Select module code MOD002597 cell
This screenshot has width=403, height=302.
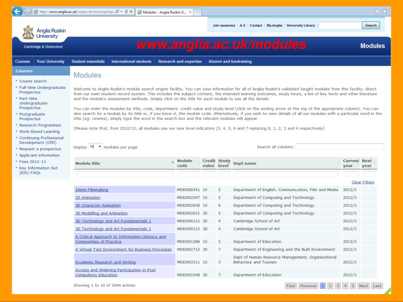[x=188, y=197]
